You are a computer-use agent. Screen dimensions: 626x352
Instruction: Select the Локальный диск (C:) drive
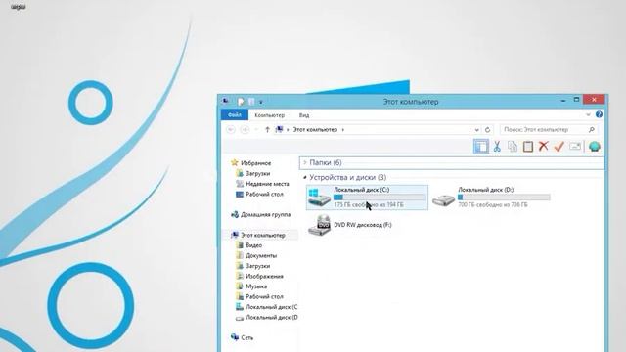click(367, 198)
